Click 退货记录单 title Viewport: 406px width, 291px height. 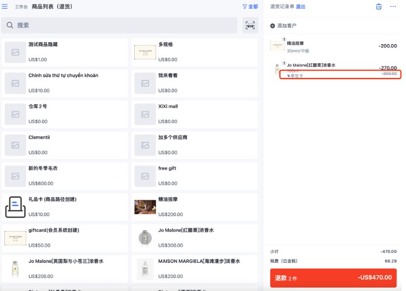282,6
